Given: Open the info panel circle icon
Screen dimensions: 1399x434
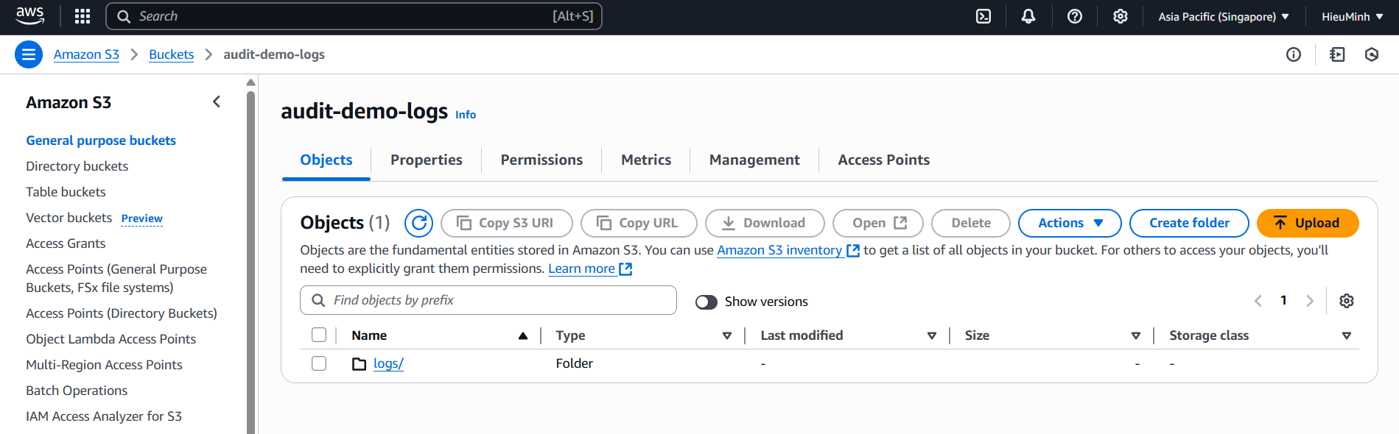Looking at the screenshot, I should 1294,54.
